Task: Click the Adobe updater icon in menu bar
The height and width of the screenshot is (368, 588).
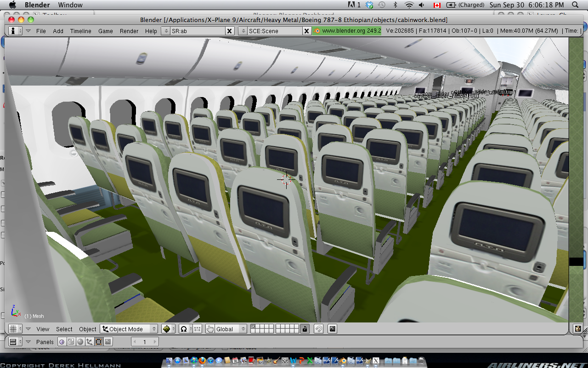Action: point(354,5)
